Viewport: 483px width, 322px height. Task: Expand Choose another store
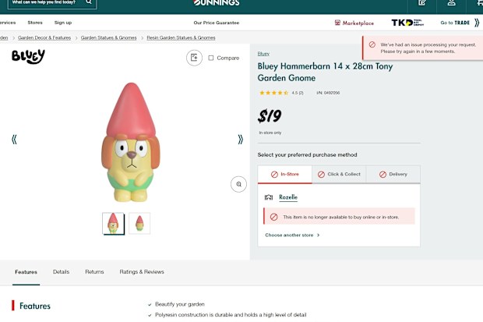(292, 235)
